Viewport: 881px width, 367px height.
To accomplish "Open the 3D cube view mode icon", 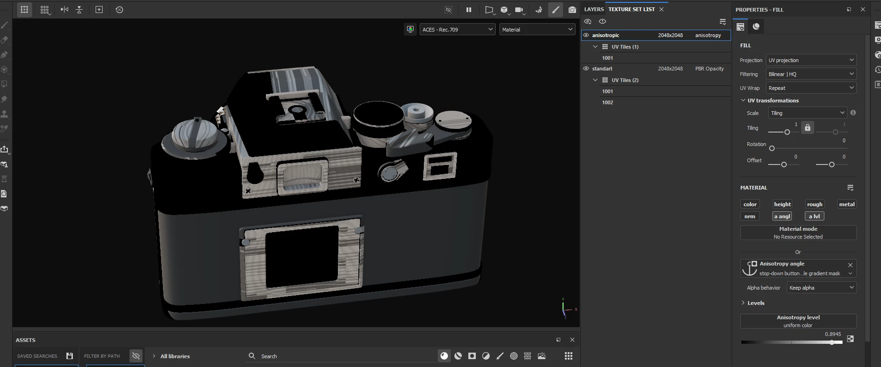I will click(504, 10).
